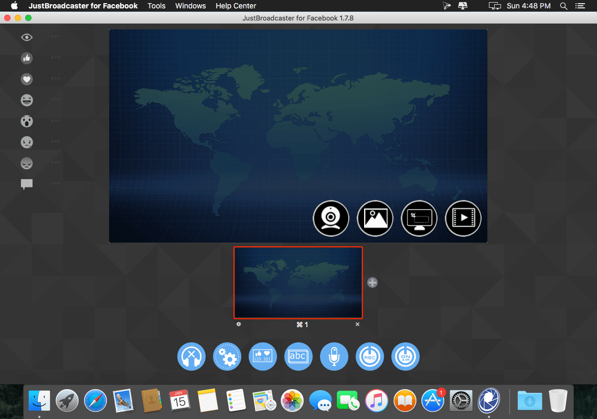Add webcam source to the scene

click(x=331, y=218)
